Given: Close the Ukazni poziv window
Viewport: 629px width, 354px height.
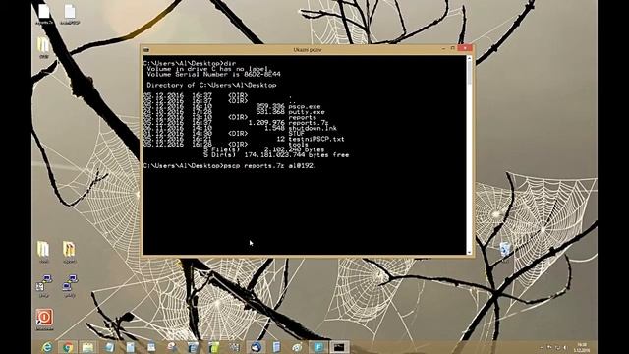Looking at the screenshot, I should pyautogui.click(x=465, y=48).
